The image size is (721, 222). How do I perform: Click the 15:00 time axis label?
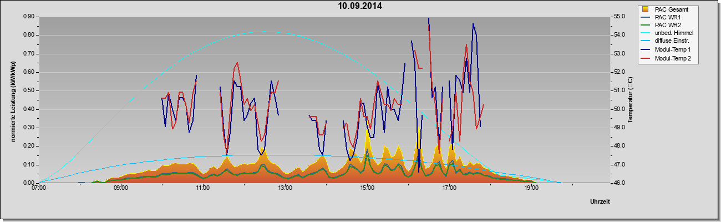click(x=367, y=188)
